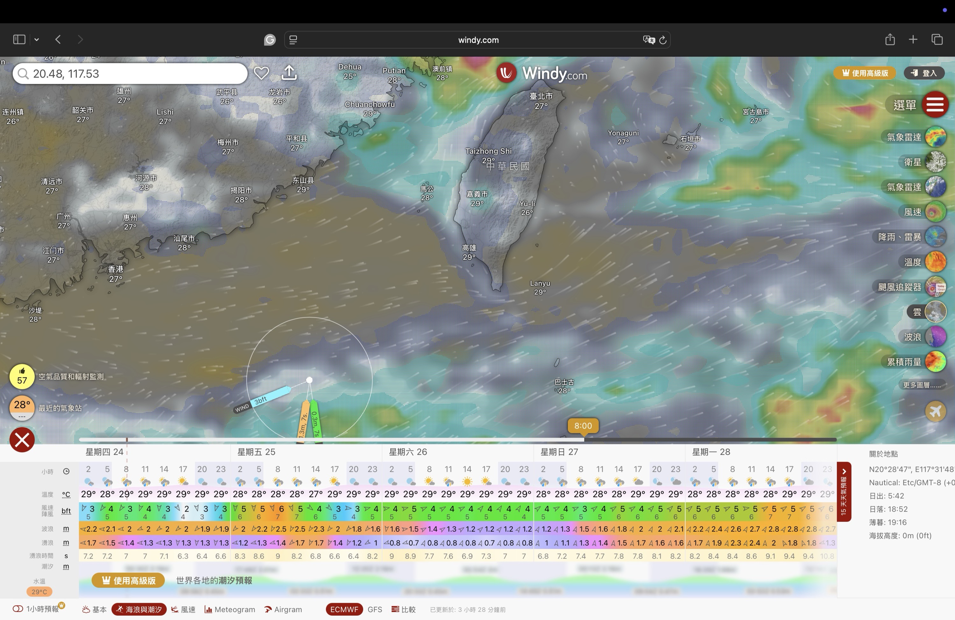This screenshot has width=955, height=620.
Task: Open the 氣象雷達 weather radar layer icon
Action: (935, 137)
